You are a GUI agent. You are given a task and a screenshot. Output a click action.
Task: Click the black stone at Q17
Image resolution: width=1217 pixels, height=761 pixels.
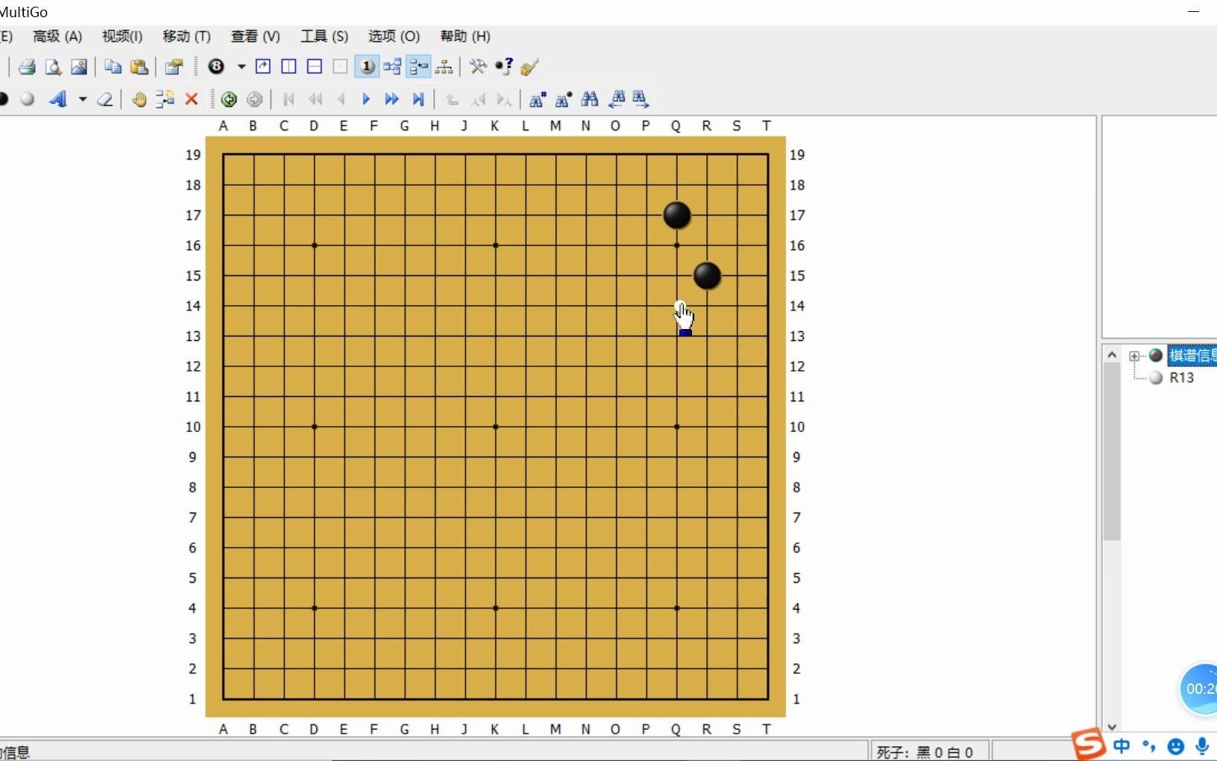[x=677, y=215]
